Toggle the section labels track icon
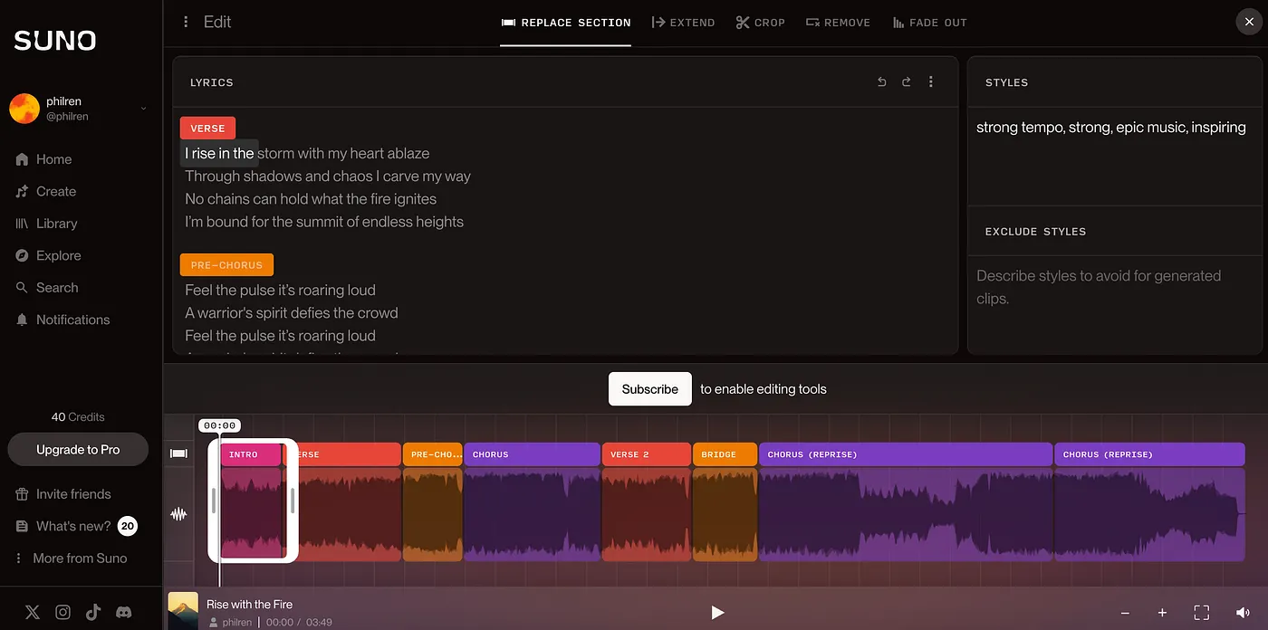The width and height of the screenshot is (1268, 630). [x=178, y=453]
